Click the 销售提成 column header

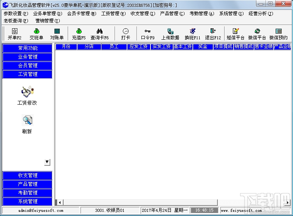[244, 46]
